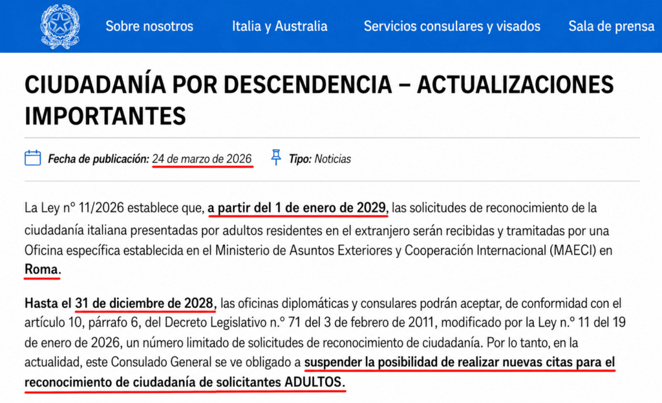Open the Sobre nosotros menu
Image resolution: width=662 pixels, height=403 pixels.
(x=149, y=26)
